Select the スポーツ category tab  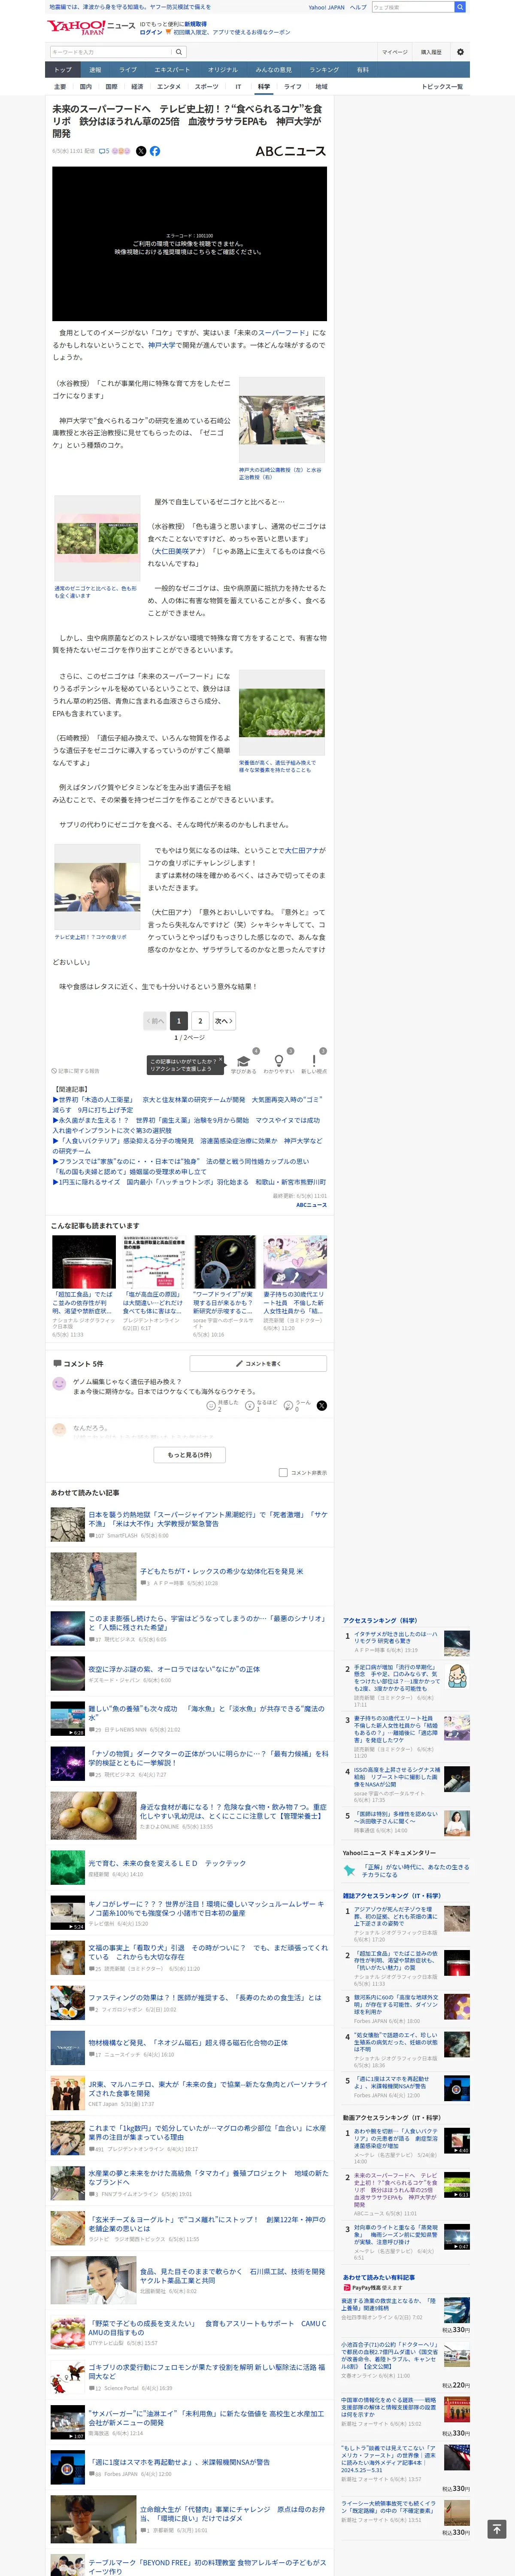206,87
